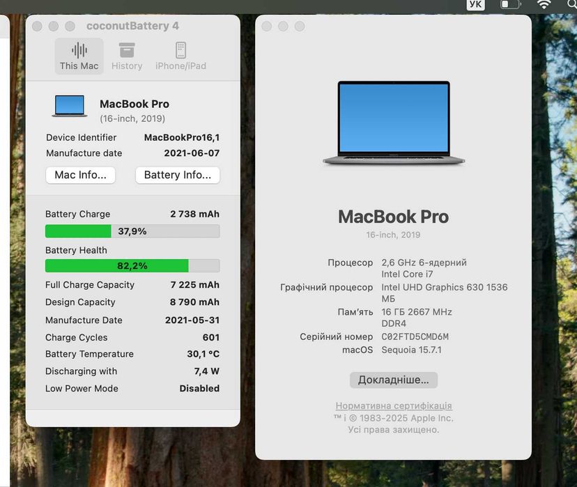Viewport: 577px width, 487px height.
Task: Click the УК input language menu bar icon
Action: point(475,4)
